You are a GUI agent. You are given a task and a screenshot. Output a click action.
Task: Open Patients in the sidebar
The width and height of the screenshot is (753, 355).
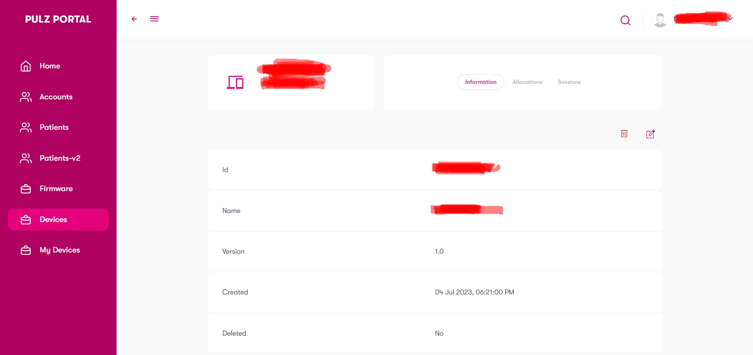point(54,127)
